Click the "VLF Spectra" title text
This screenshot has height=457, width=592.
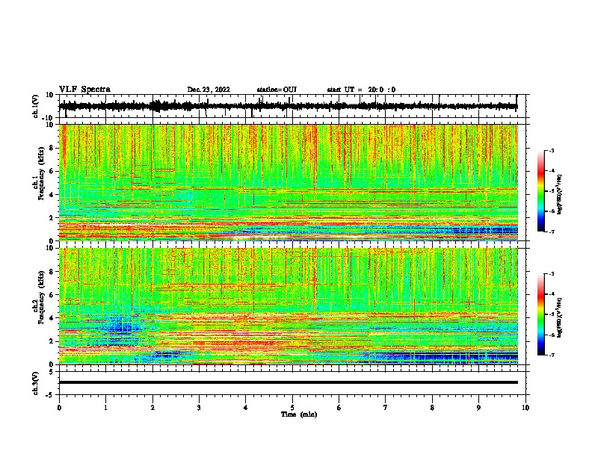point(84,90)
